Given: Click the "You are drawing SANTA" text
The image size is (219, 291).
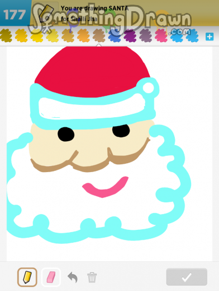Looking at the screenshot, I should click(x=94, y=8).
